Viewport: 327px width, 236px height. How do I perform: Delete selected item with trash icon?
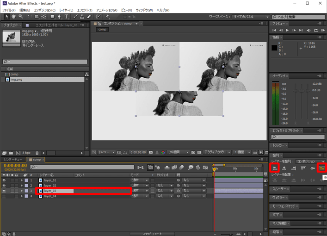(37, 153)
